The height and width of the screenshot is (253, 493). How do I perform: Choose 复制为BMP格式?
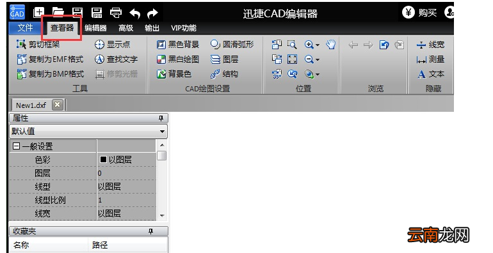[51, 73]
